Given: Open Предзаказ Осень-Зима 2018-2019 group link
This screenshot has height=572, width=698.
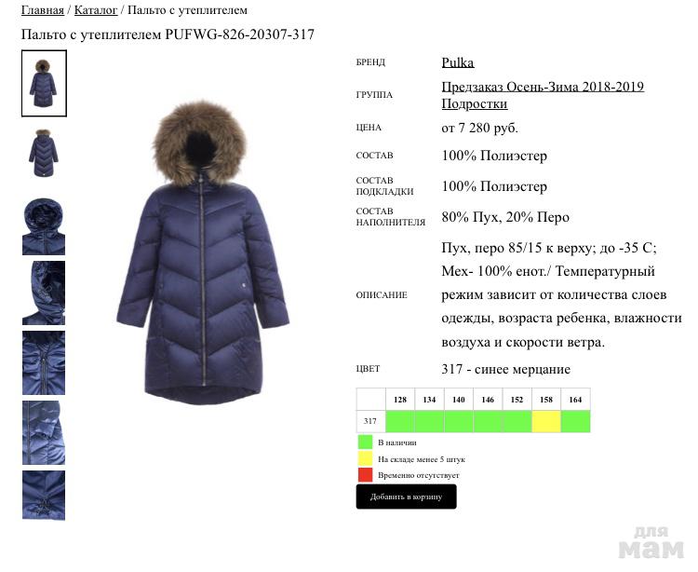Looking at the screenshot, I should point(543,87).
